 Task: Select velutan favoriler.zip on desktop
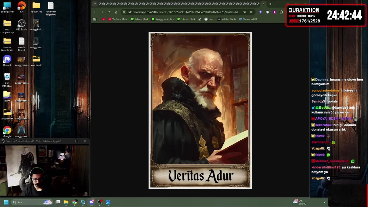[7, 45]
